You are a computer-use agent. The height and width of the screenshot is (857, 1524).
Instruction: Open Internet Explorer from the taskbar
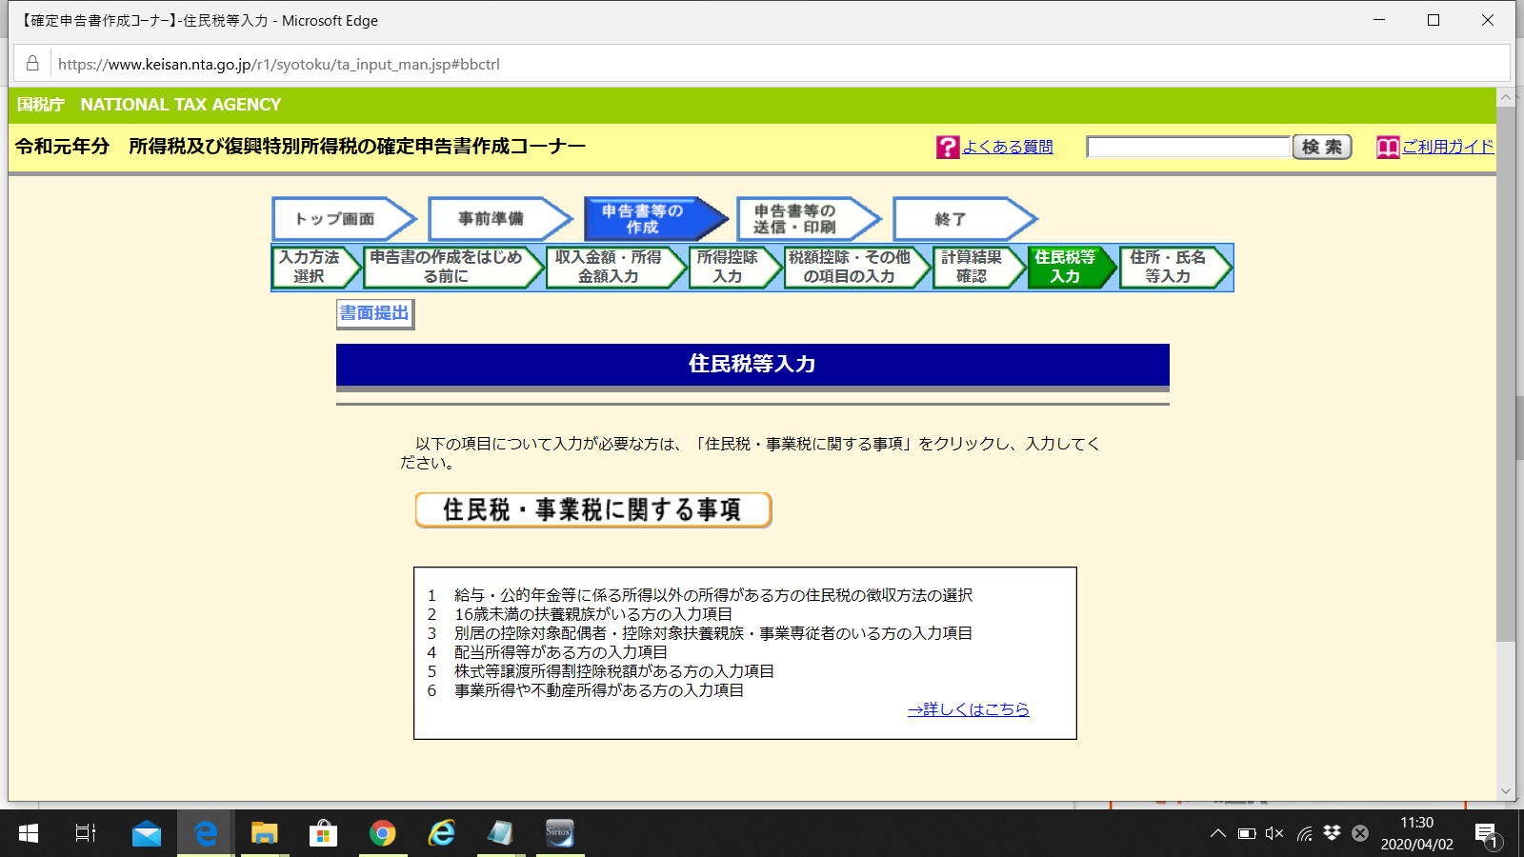coord(442,834)
